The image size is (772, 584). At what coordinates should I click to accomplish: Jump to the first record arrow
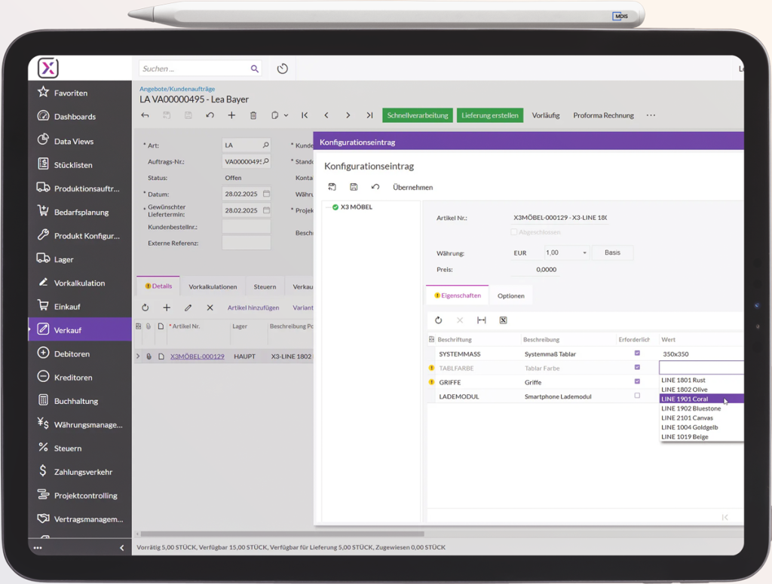point(305,115)
